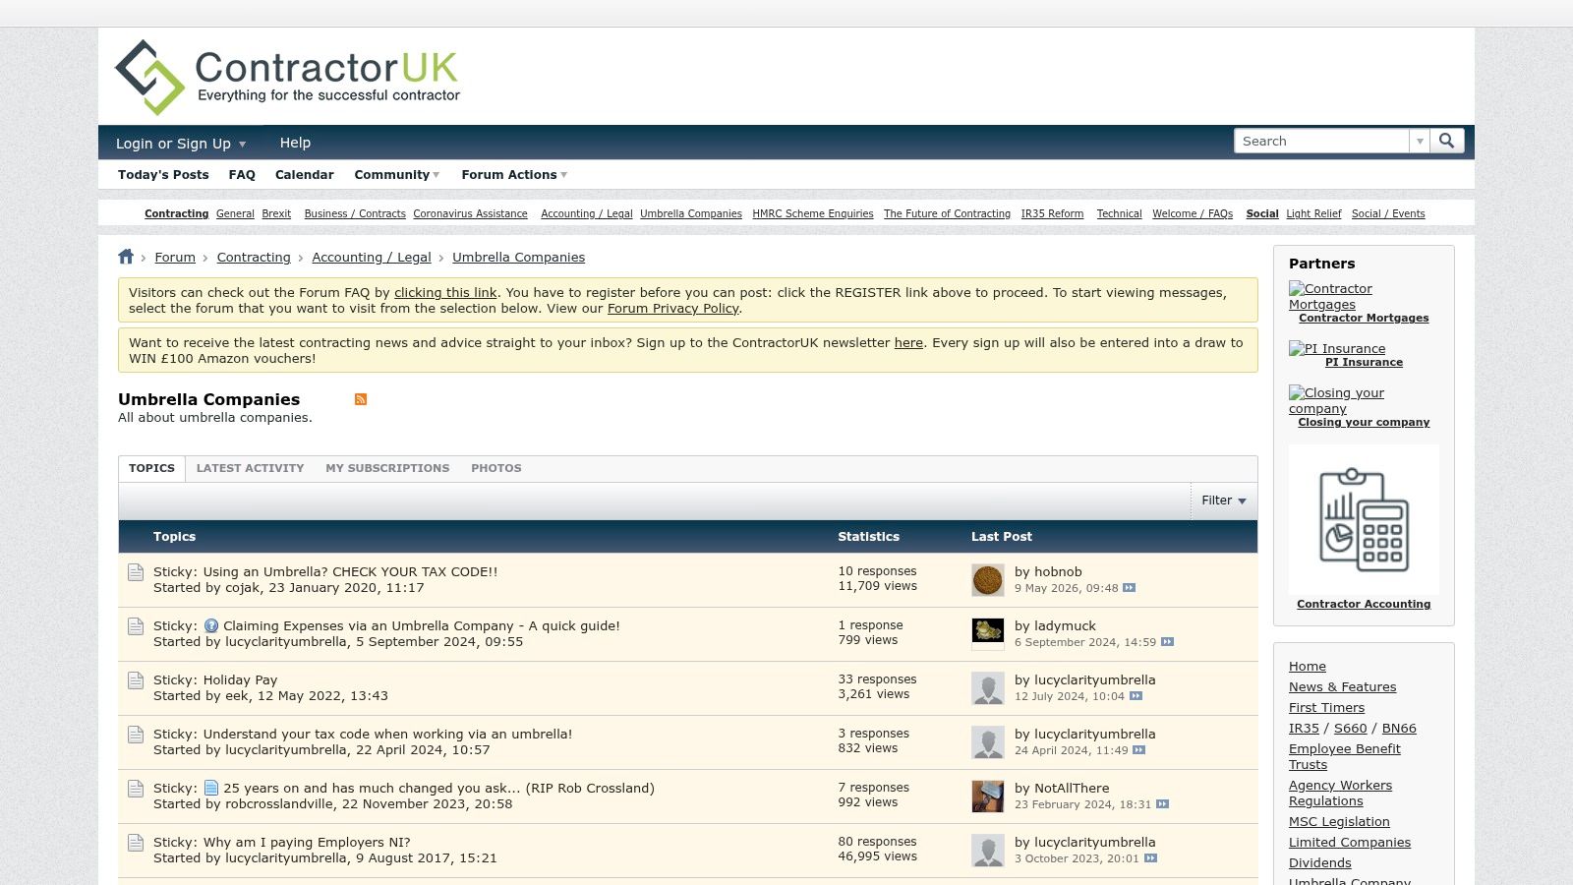Jump to last post dated 12 July 2024
This screenshot has width=1573, height=885.
click(1136, 696)
